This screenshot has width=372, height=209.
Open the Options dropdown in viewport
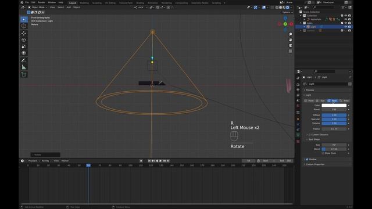point(287,12)
